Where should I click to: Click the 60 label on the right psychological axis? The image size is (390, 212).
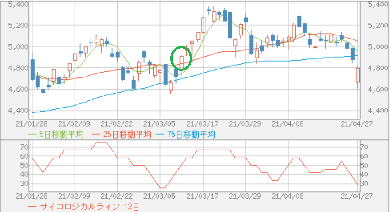click(364, 156)
